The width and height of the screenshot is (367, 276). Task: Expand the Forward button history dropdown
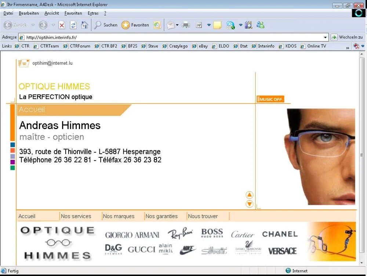tap(53, 25)
